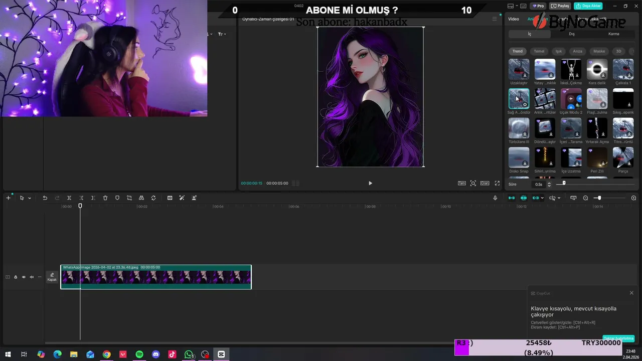Image resolution: width=642 pixels, height=361 pixels.
Task: Hide the main track with eye icon
Action: (x=24, y=277)
